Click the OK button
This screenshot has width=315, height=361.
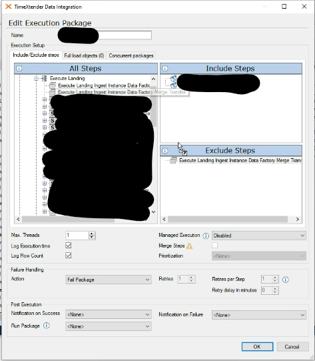[x=257, y=347]
